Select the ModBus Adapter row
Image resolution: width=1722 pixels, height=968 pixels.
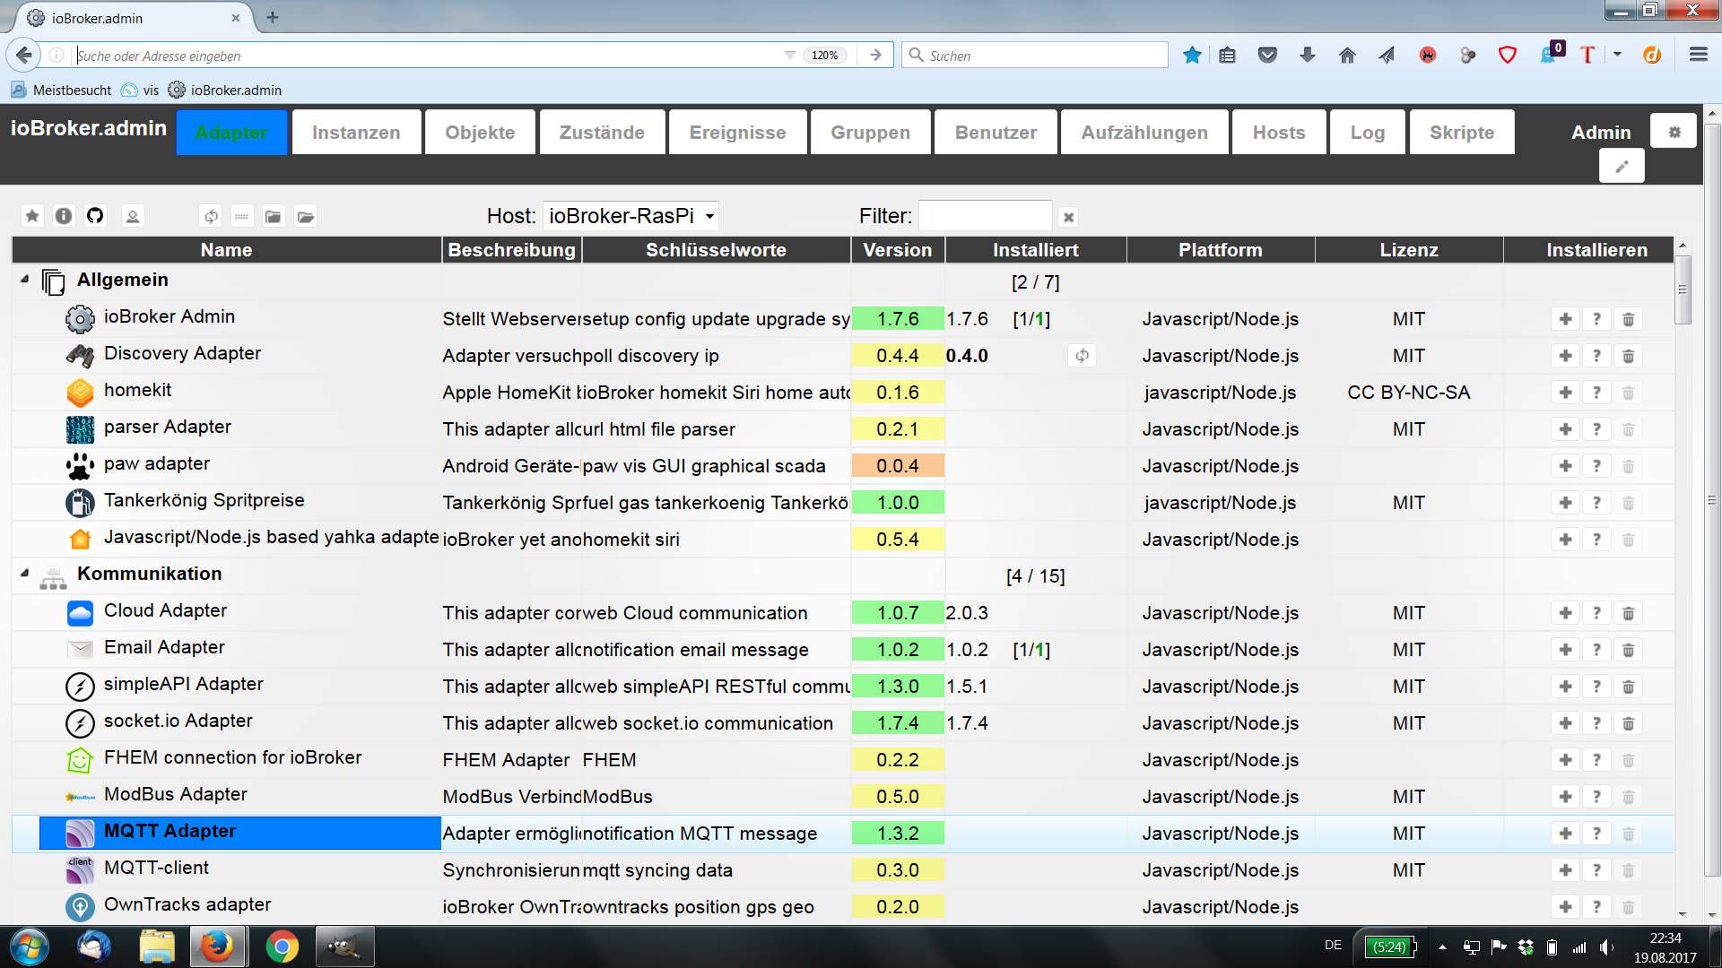coord(842,796)
